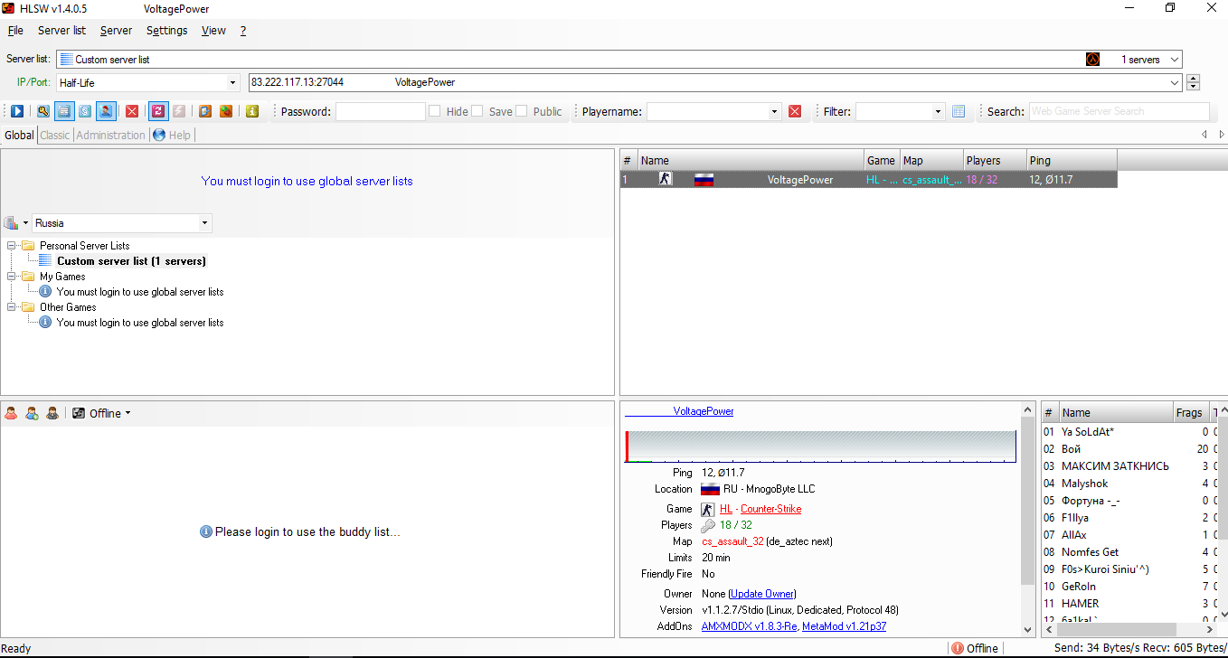
Task: Click the CS game icon next to HL link
Action: point(708,509)
